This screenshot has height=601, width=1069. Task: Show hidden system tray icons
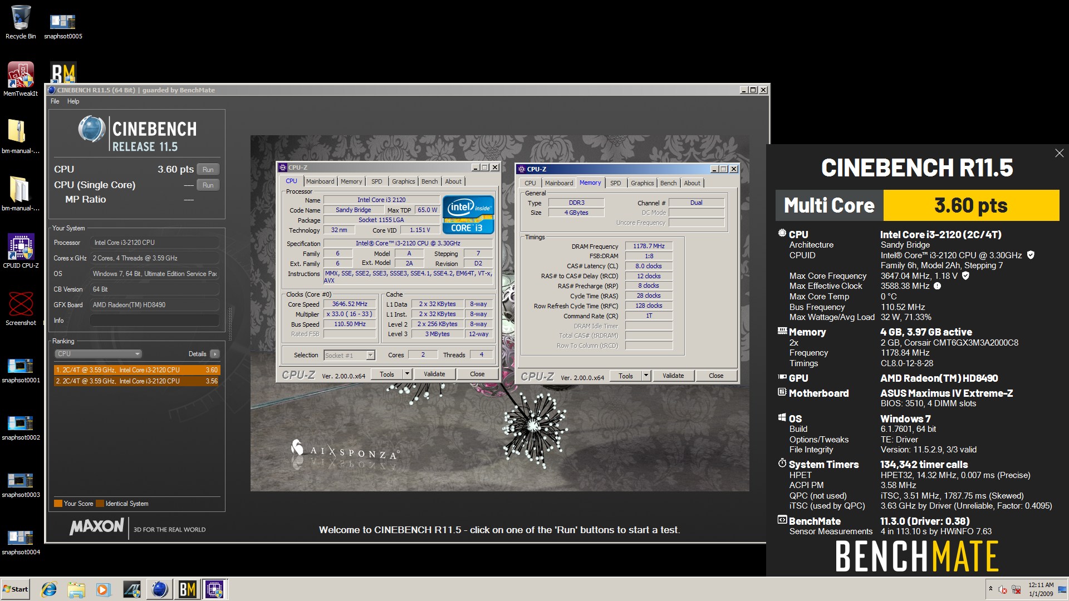990,589
